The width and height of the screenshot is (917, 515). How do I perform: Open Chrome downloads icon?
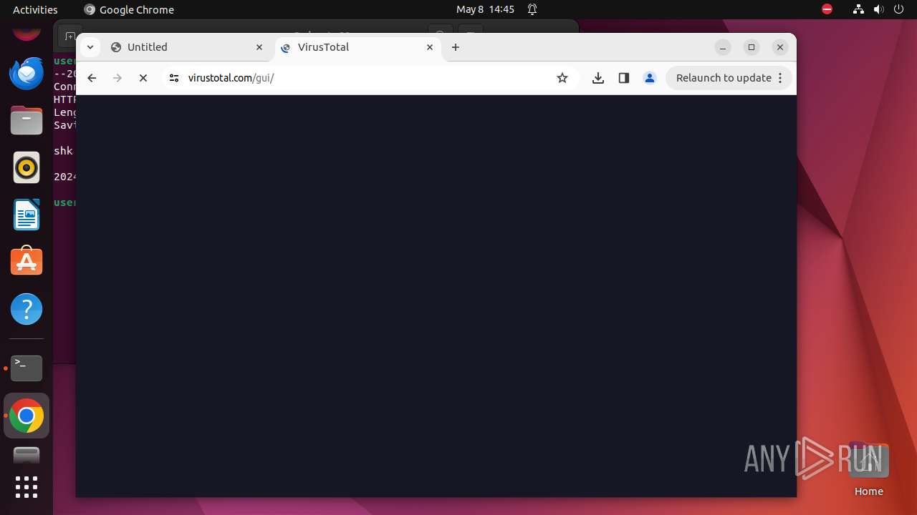tap(598, 78)
